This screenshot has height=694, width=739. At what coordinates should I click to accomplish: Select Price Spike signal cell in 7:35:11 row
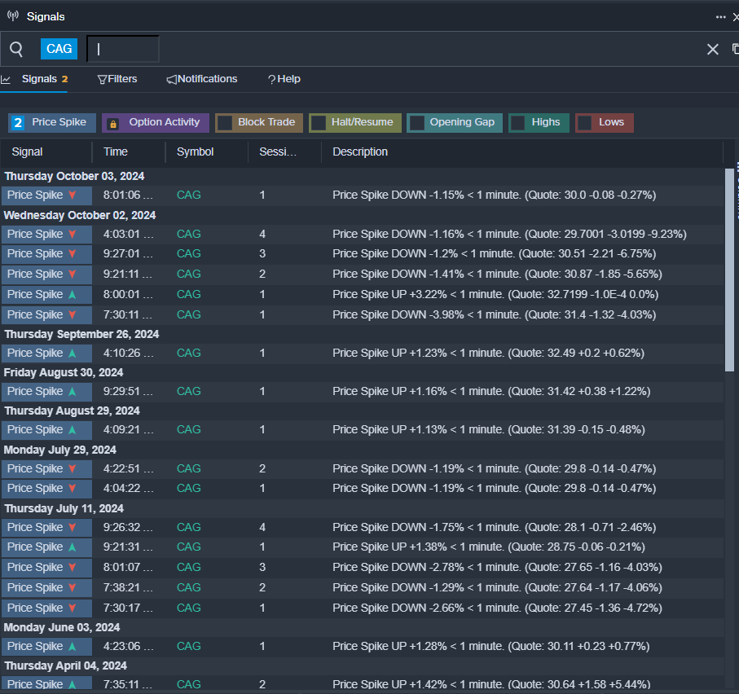tap(46, 684)
